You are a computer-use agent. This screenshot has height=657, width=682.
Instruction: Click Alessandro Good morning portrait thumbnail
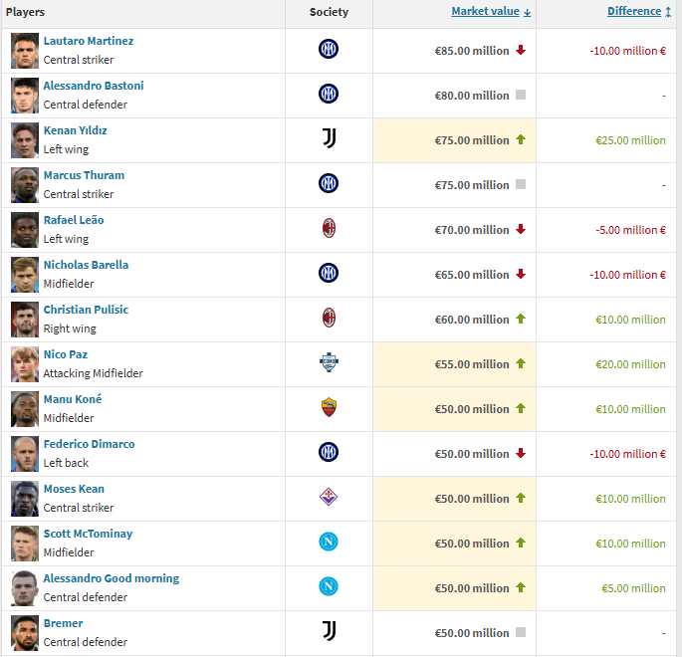(x=25, y=588)
